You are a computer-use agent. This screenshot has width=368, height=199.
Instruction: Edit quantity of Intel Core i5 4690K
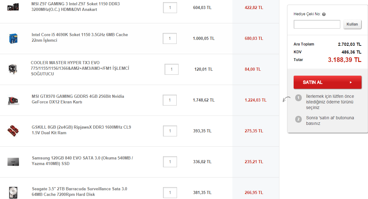pyautogui.click(x=170, y=38)
